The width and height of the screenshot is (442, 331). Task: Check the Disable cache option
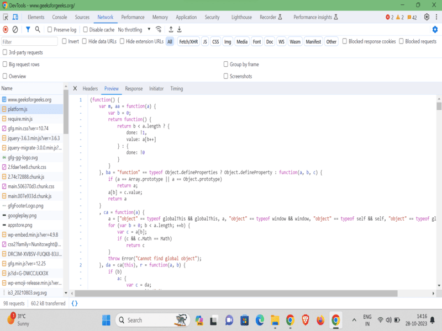pos(85,30)
